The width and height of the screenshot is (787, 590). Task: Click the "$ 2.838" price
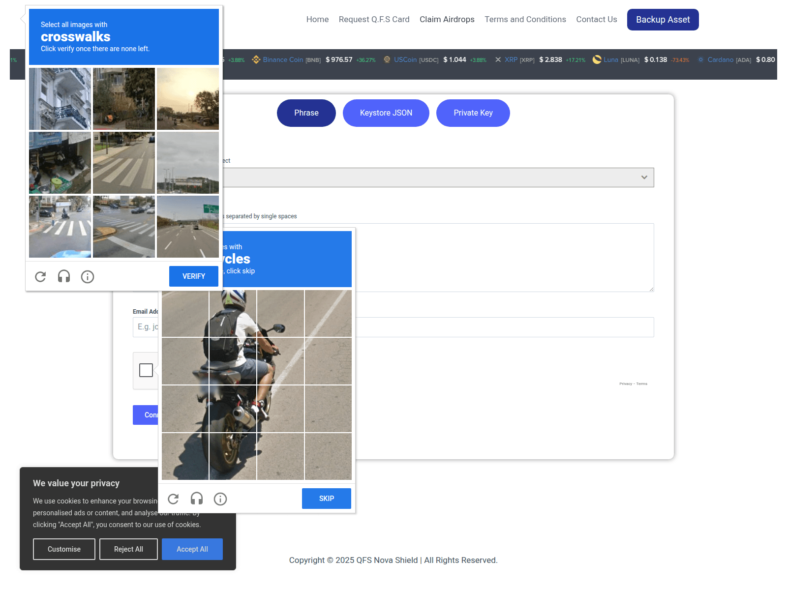point(550,59)
